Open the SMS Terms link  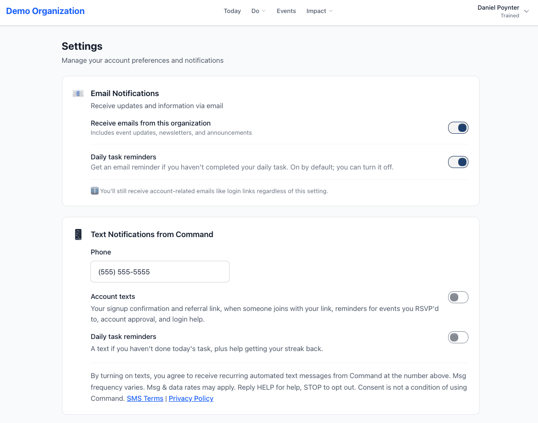(x=145, y=398)
